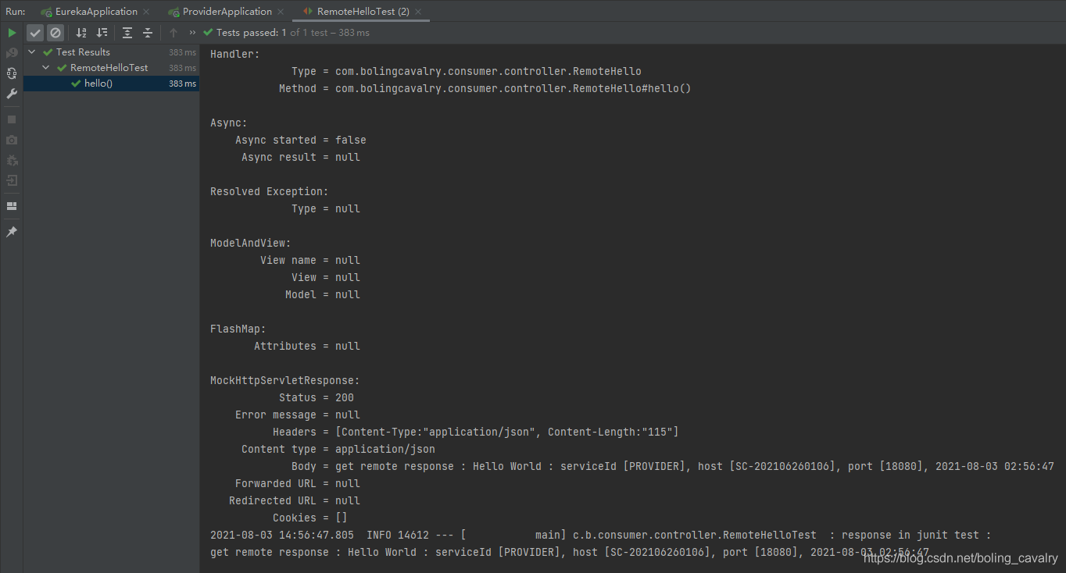Toggle auto-test rerun icon
1066x573 pixels.
coord(12,73)
